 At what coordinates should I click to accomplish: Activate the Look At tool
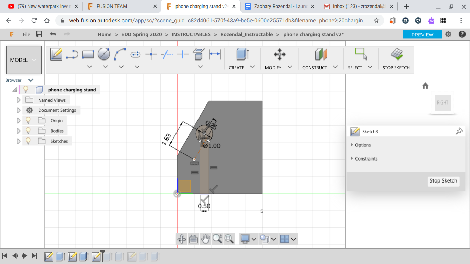(193, 239)
